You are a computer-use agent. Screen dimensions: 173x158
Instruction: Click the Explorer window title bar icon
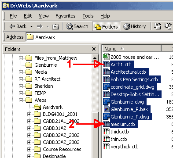point(6,6)
